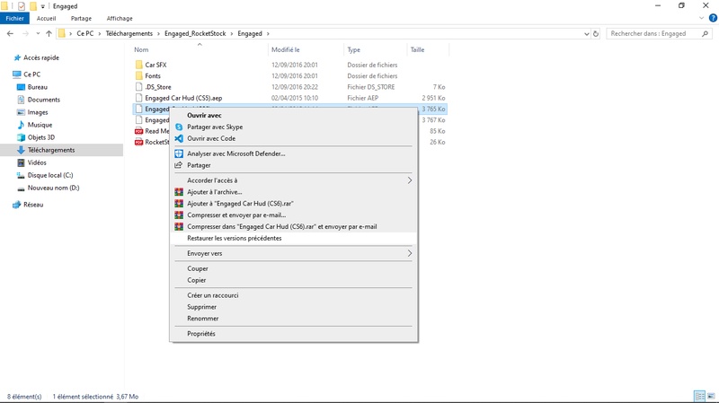Click the Read Me PDF file icon
719x403 pixels.
coord(138,131)
